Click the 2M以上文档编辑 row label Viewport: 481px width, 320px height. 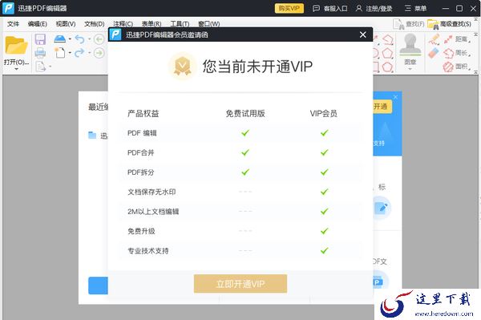153,212
